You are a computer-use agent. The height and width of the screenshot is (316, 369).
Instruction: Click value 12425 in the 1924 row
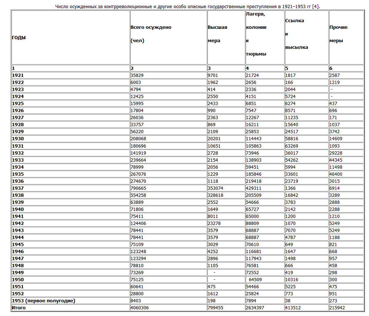(169, 97)
